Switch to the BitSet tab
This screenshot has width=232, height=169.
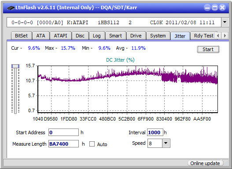click(21, 36)
